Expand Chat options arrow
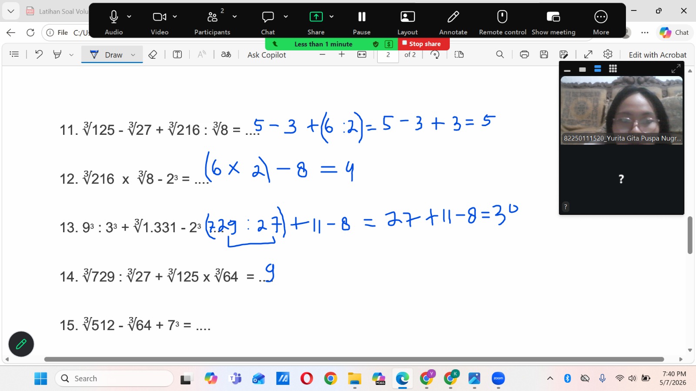 [x=286, y=17]
